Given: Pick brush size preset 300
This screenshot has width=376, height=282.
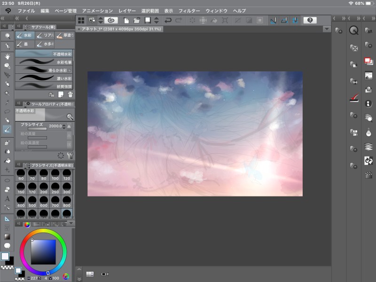Looking at the screenshot, I should pos(67,188).
